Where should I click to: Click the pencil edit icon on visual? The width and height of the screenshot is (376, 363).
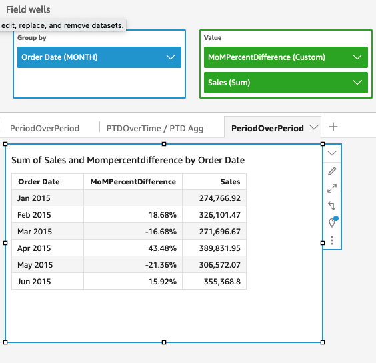coord(332,171)
